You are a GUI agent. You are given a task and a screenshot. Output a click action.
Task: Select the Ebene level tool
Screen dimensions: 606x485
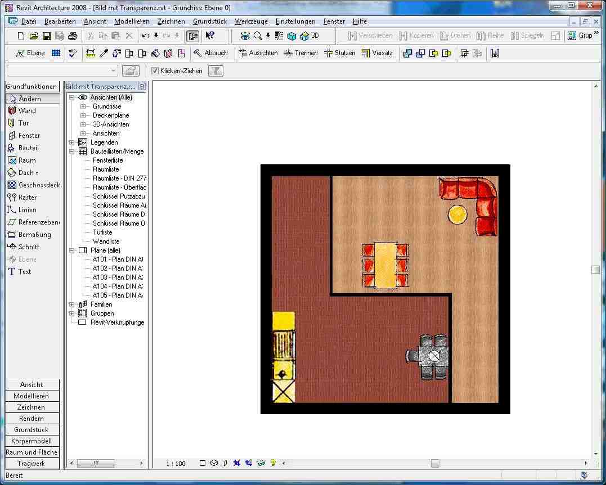[30, 53]
